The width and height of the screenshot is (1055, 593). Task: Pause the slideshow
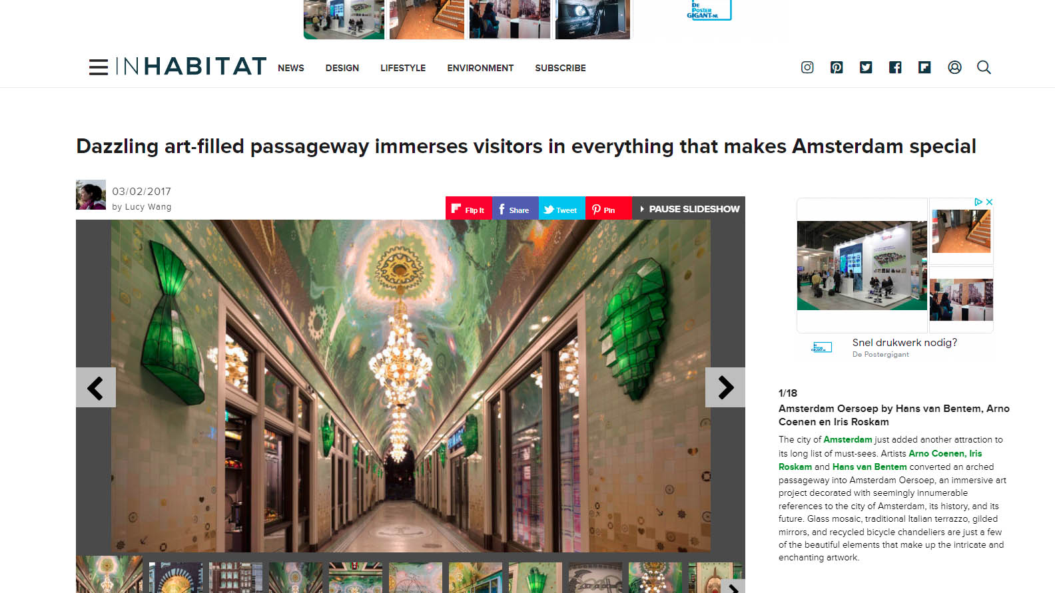[x=689, y=208]
